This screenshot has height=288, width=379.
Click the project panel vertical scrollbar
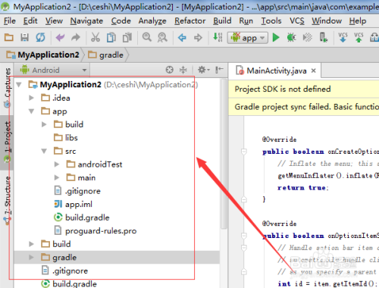pyautogui.click(x=224, y=154)
